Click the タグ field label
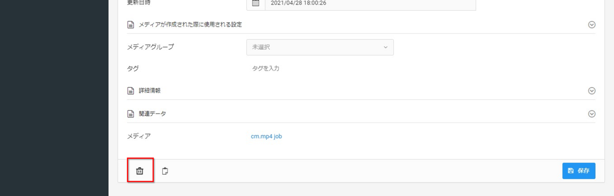The image size is (614, 196). coord(133,68)
